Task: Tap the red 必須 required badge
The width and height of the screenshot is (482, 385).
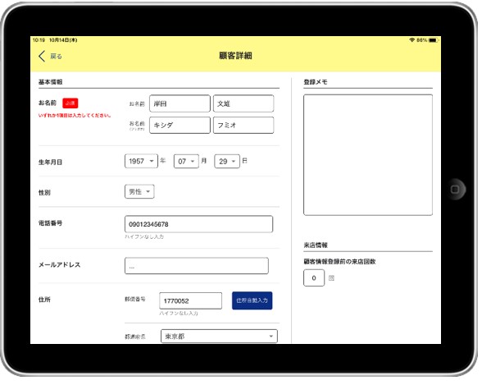Action: tap(70, 103)
